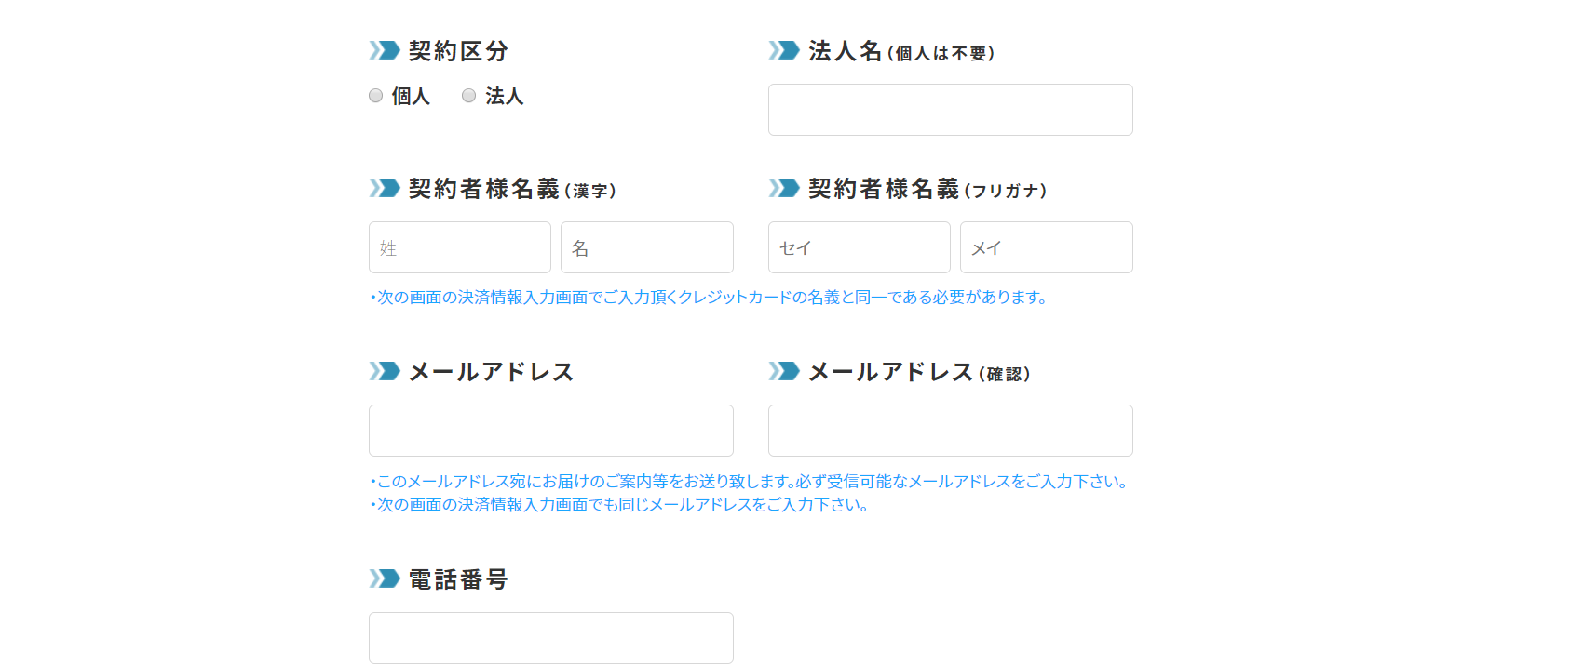Click the arrow icon beside 電話番号 heading
This screenshot has height=664, width=1584.
tap(384, 578)
